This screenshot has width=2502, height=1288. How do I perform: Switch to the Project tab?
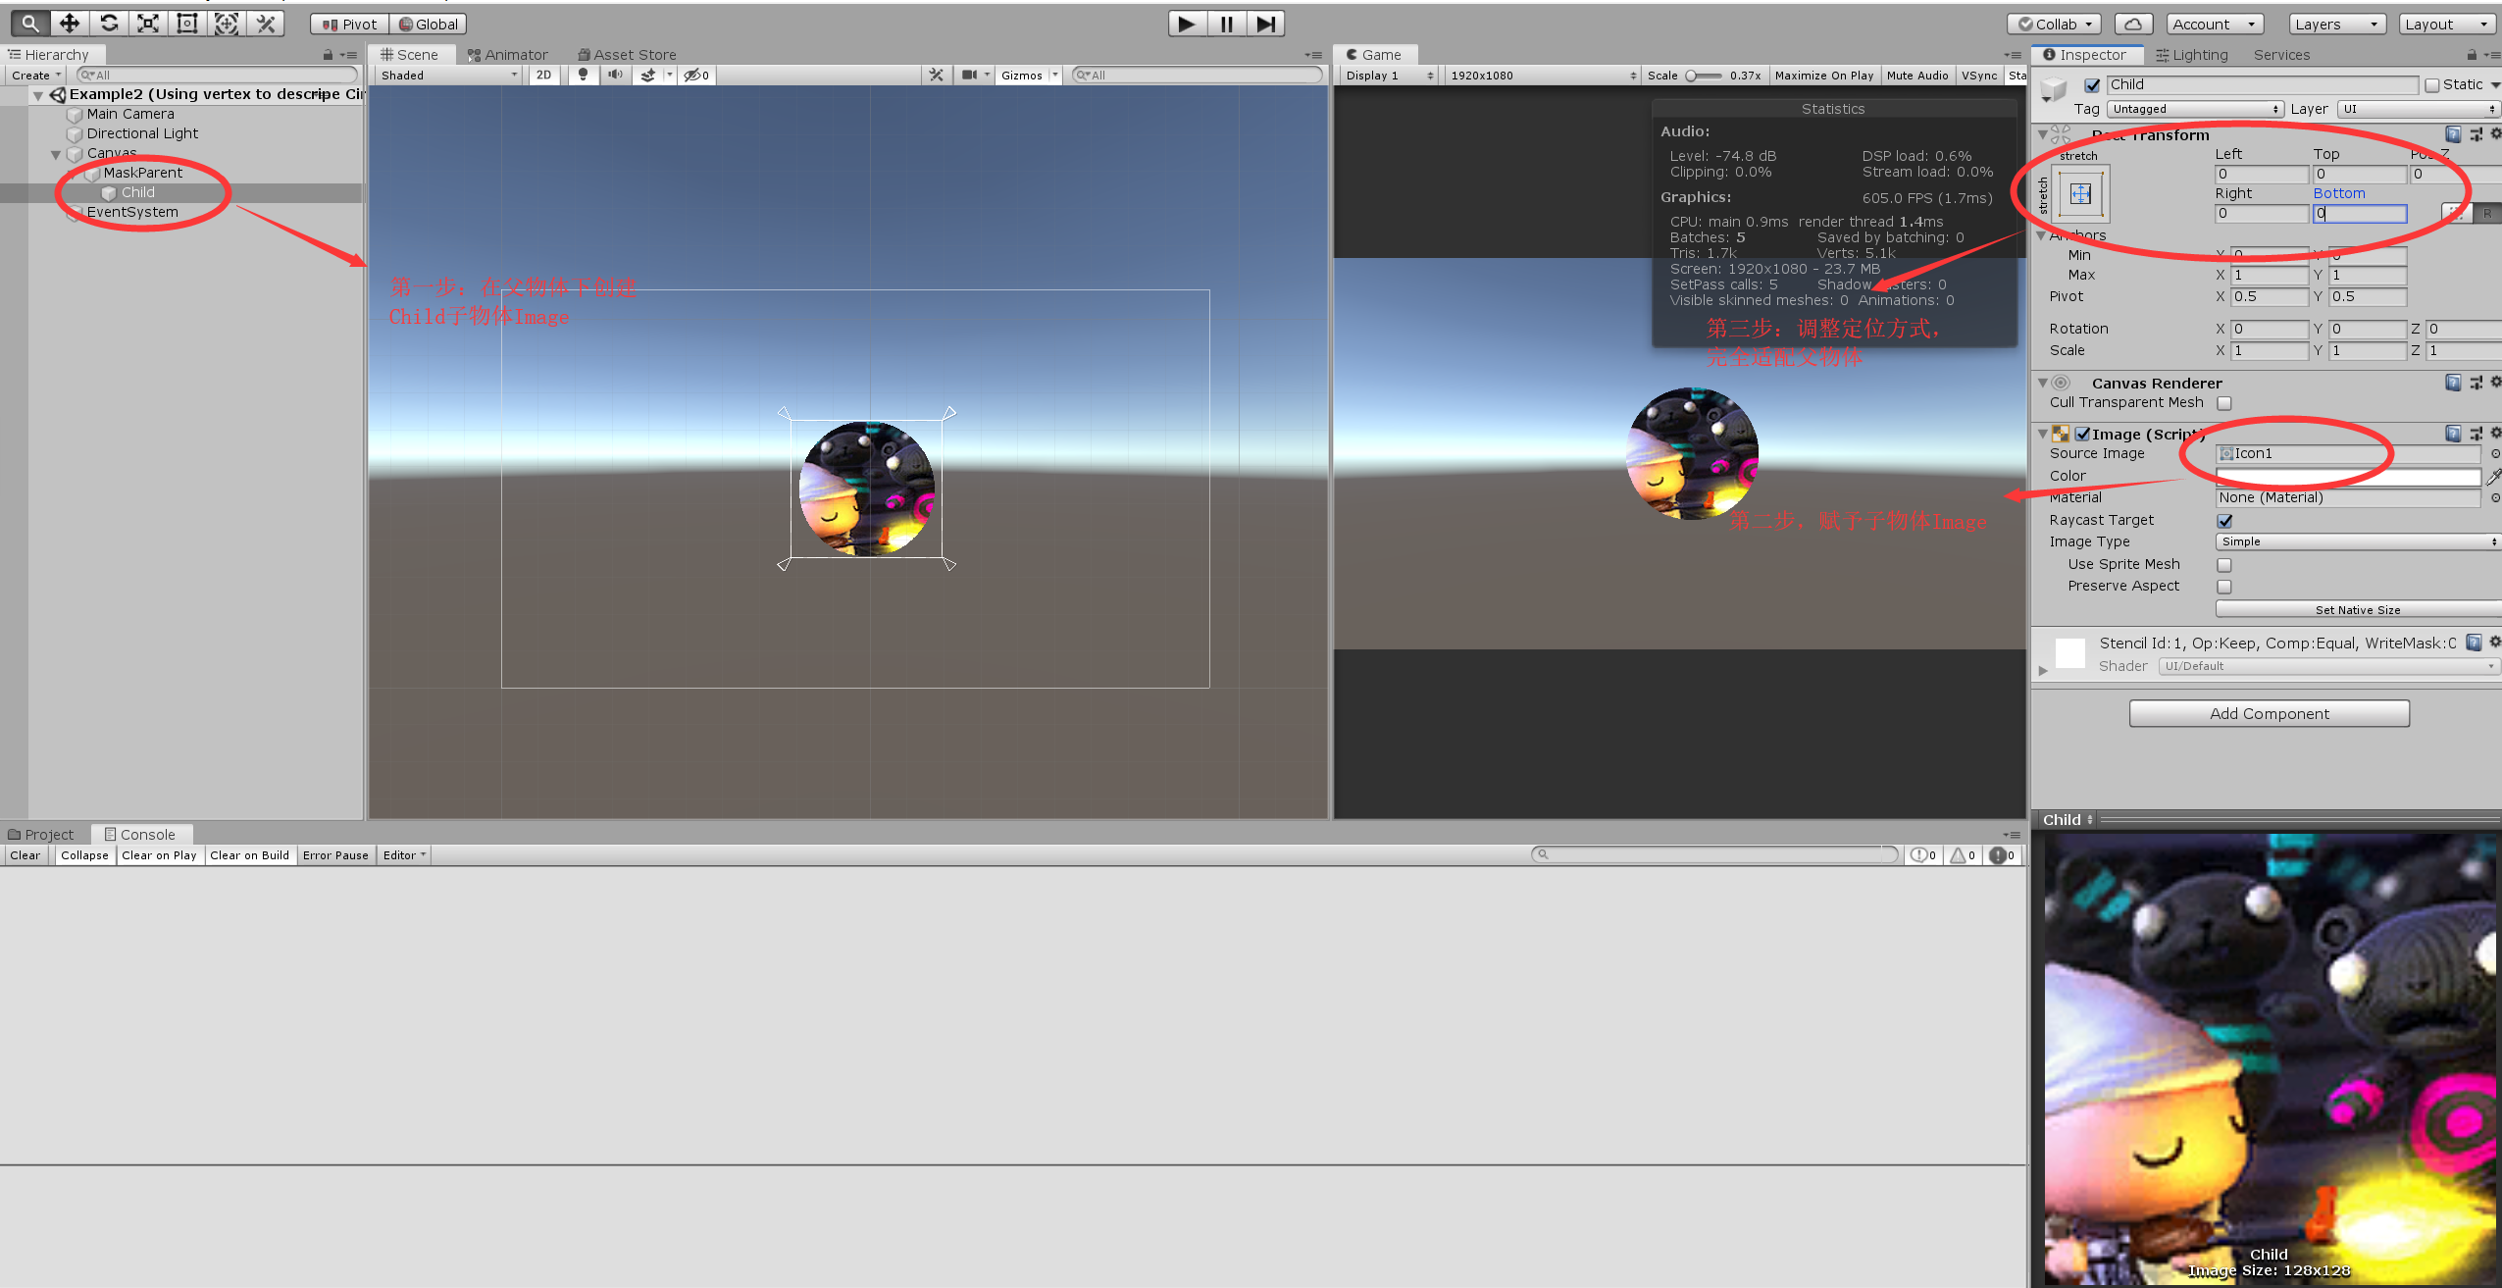(x=41, y=835)
